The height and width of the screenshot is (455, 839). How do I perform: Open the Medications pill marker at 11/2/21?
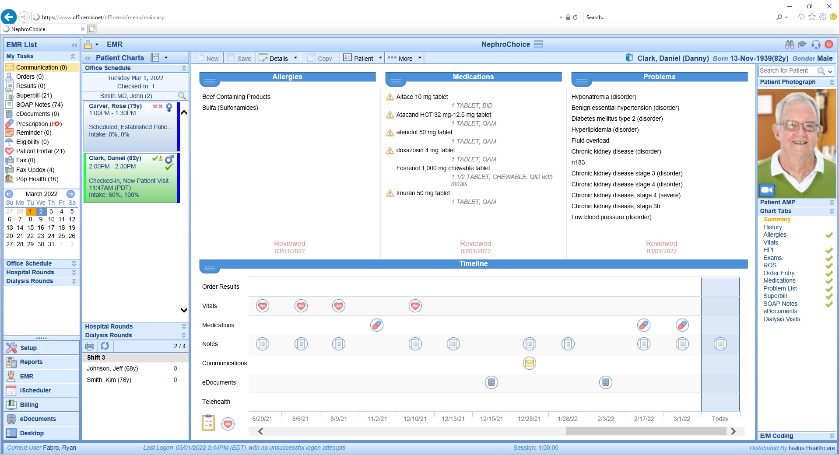(x=377, y=325)
